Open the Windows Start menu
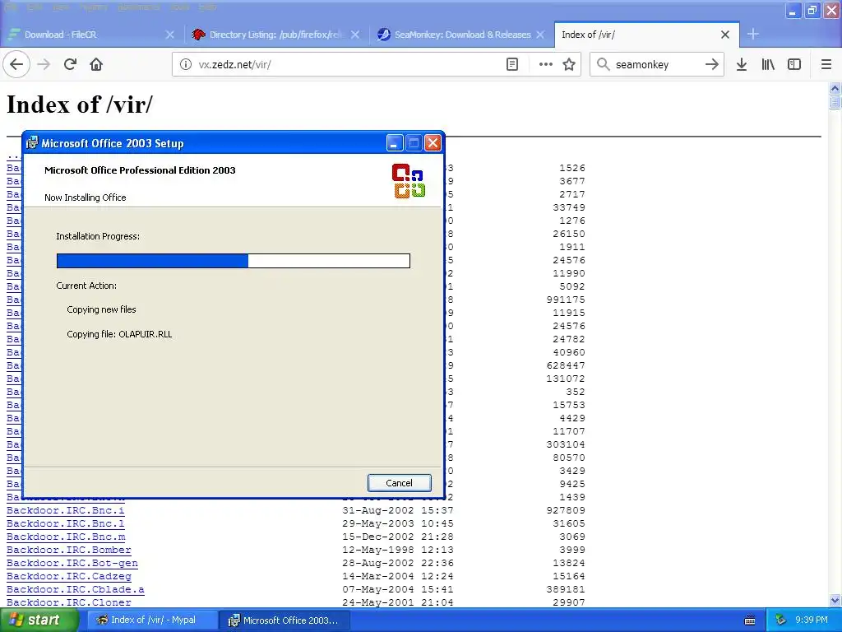Screen dimensions: 842x632 39,620
